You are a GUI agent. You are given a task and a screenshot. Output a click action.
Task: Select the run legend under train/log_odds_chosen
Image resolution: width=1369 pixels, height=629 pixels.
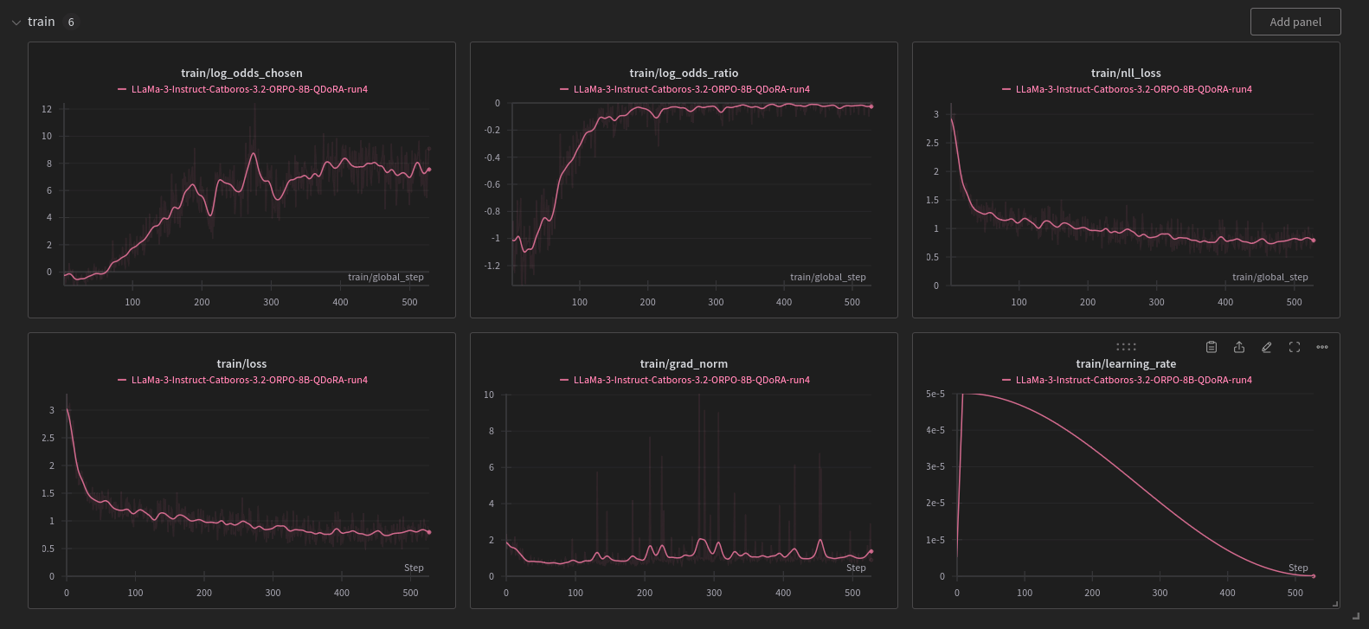click(249, 89)
